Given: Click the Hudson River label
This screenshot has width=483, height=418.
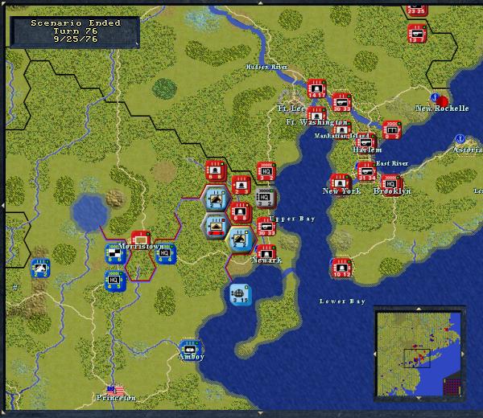Looking at the screenshot, I should click(x=266, y=67).
